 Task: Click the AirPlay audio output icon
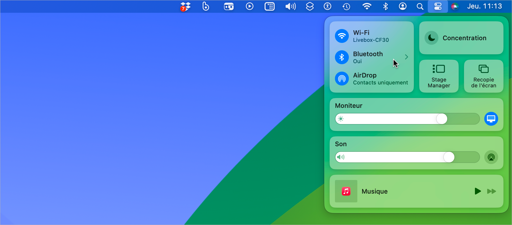(491, 157)
